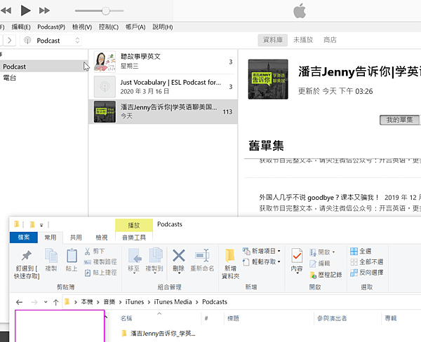
Task: Click the 全部不選 button
Action: (x=367, y=262)
